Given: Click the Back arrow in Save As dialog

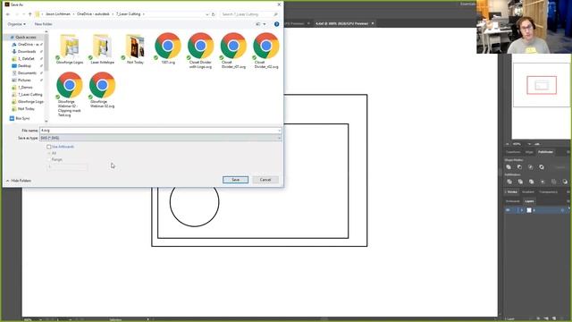Looking at the screenshot, I should [8, 14].
